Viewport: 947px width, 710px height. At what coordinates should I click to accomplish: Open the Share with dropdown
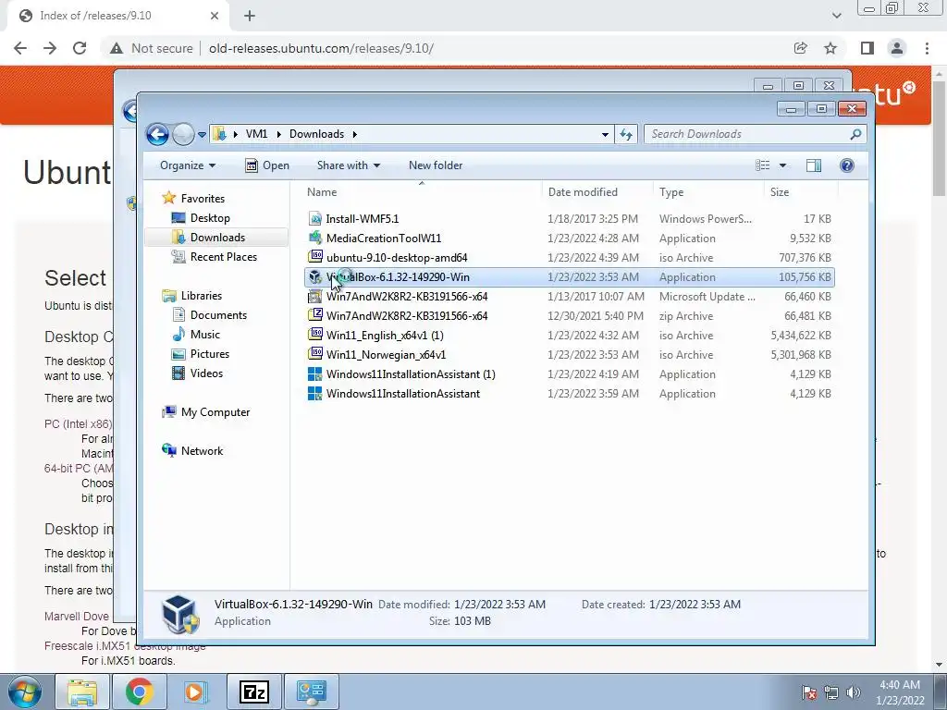(349, 165)
